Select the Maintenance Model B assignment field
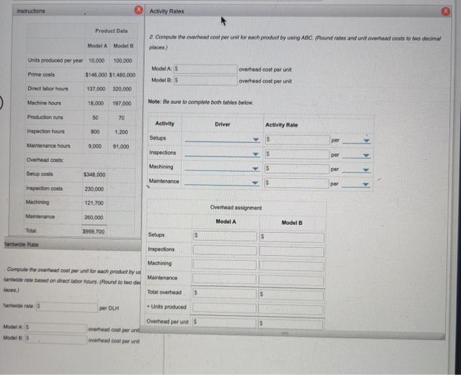The width and height of the screenshot is (461, 375). (291, 281)
